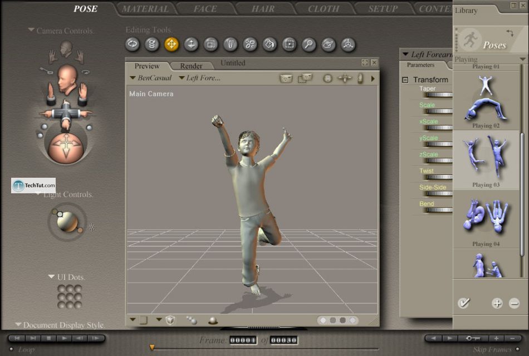Open the BenCasual figure dropdown
This screenshot has height=356, width=529.
click(x=151, y=78)
